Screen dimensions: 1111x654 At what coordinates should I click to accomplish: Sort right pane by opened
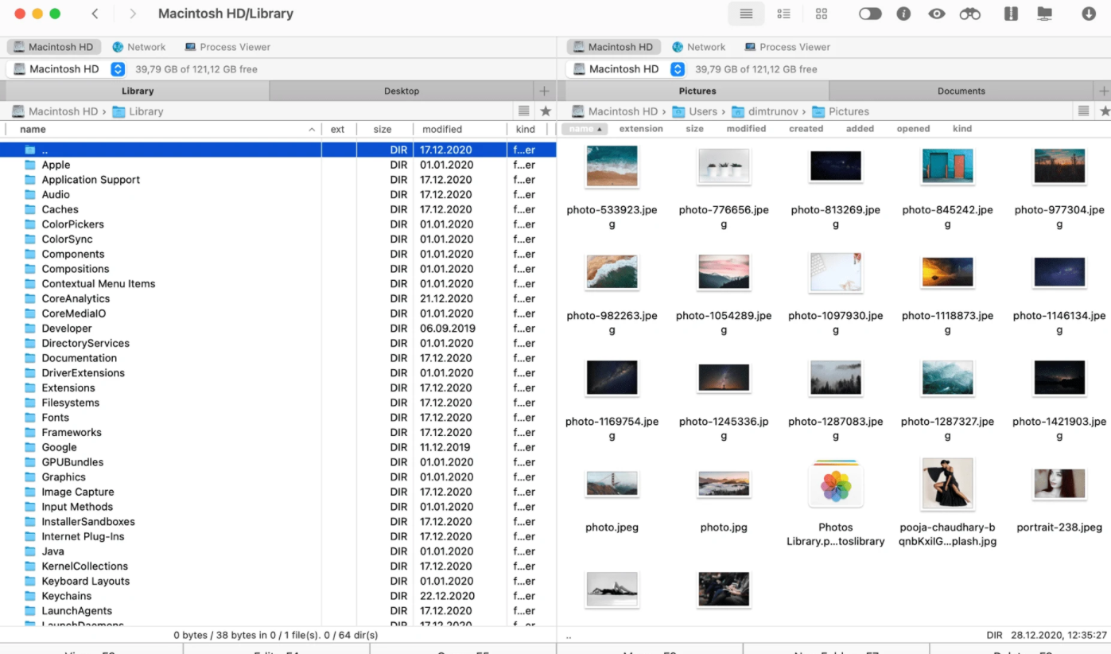pyautogui.click(x=913, y=129)
